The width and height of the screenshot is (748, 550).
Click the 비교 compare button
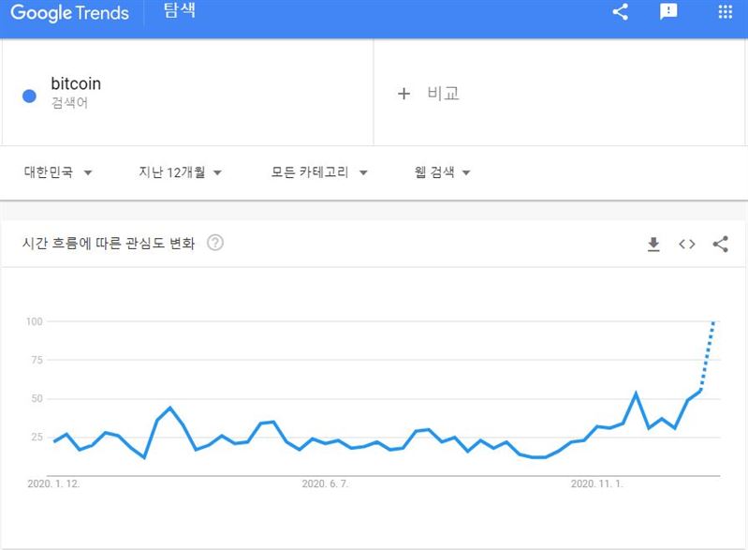point(443,93)
